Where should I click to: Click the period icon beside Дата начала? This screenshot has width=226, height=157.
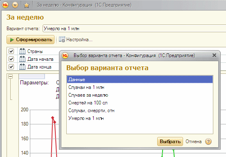click(x=22, y=59)
